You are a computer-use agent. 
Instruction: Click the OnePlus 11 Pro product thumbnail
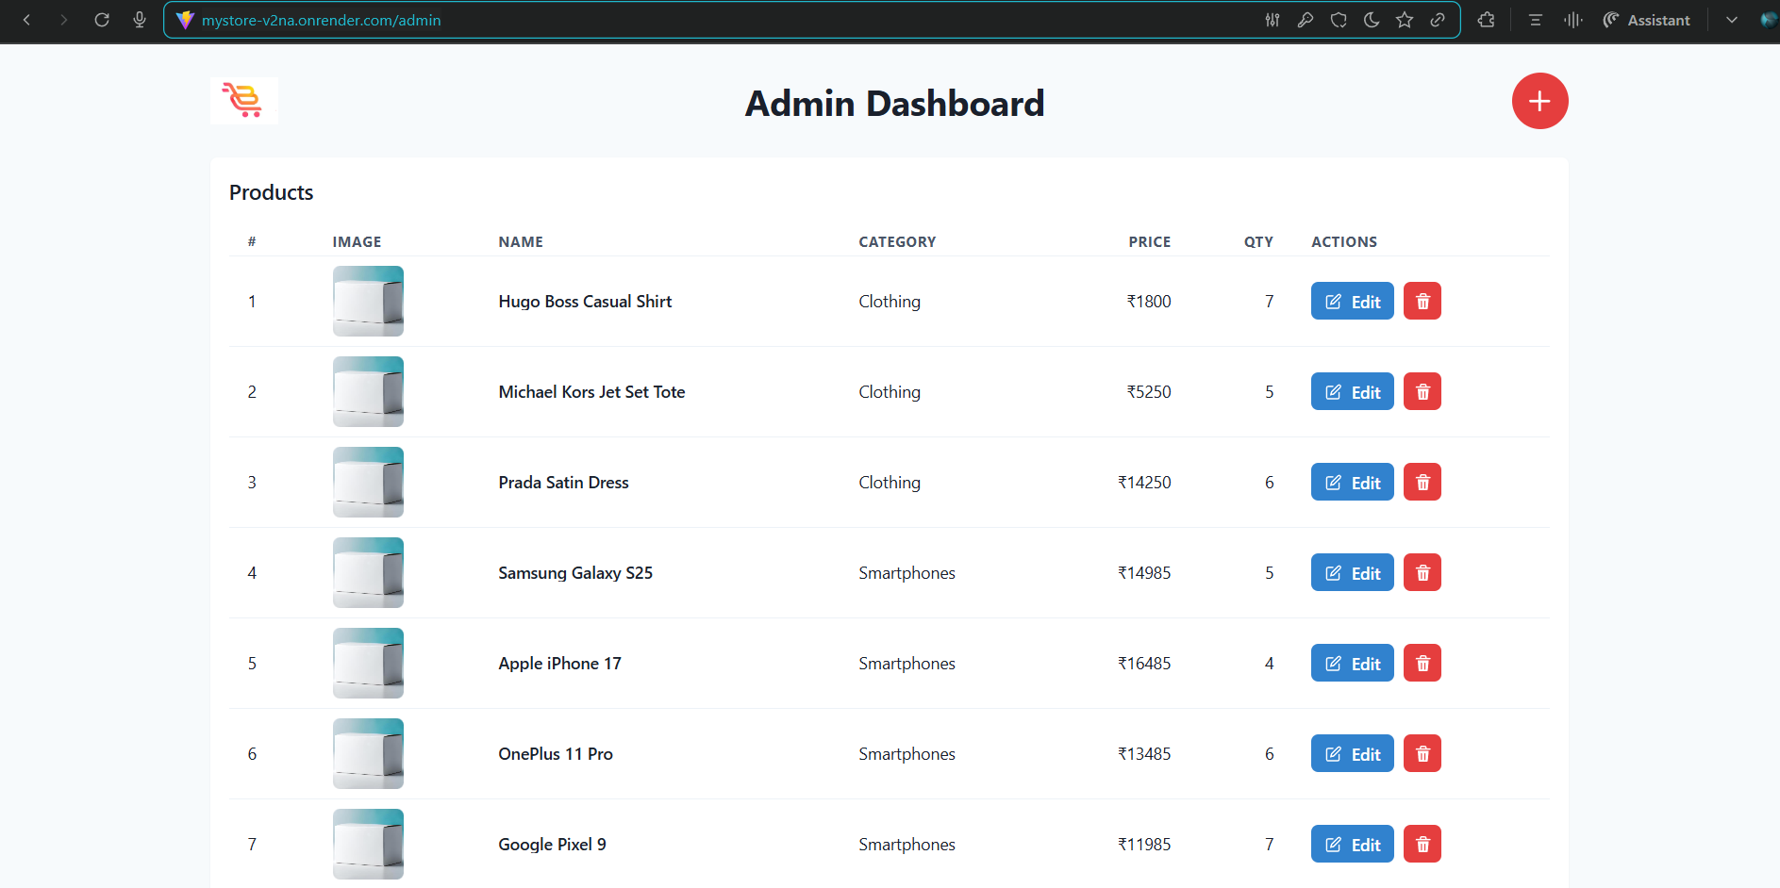[x=368, y=754]
